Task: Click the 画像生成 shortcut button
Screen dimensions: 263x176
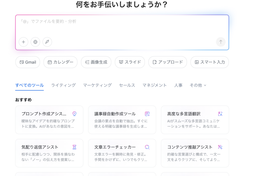Action: coord(96,62)
